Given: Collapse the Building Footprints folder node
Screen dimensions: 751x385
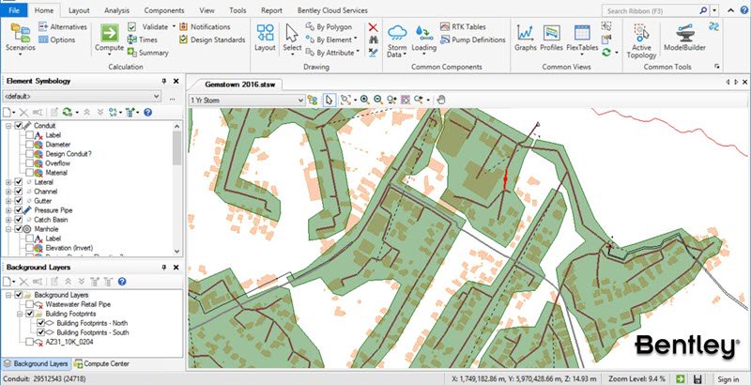Looking at the screenshot, I should pos(20,314).
